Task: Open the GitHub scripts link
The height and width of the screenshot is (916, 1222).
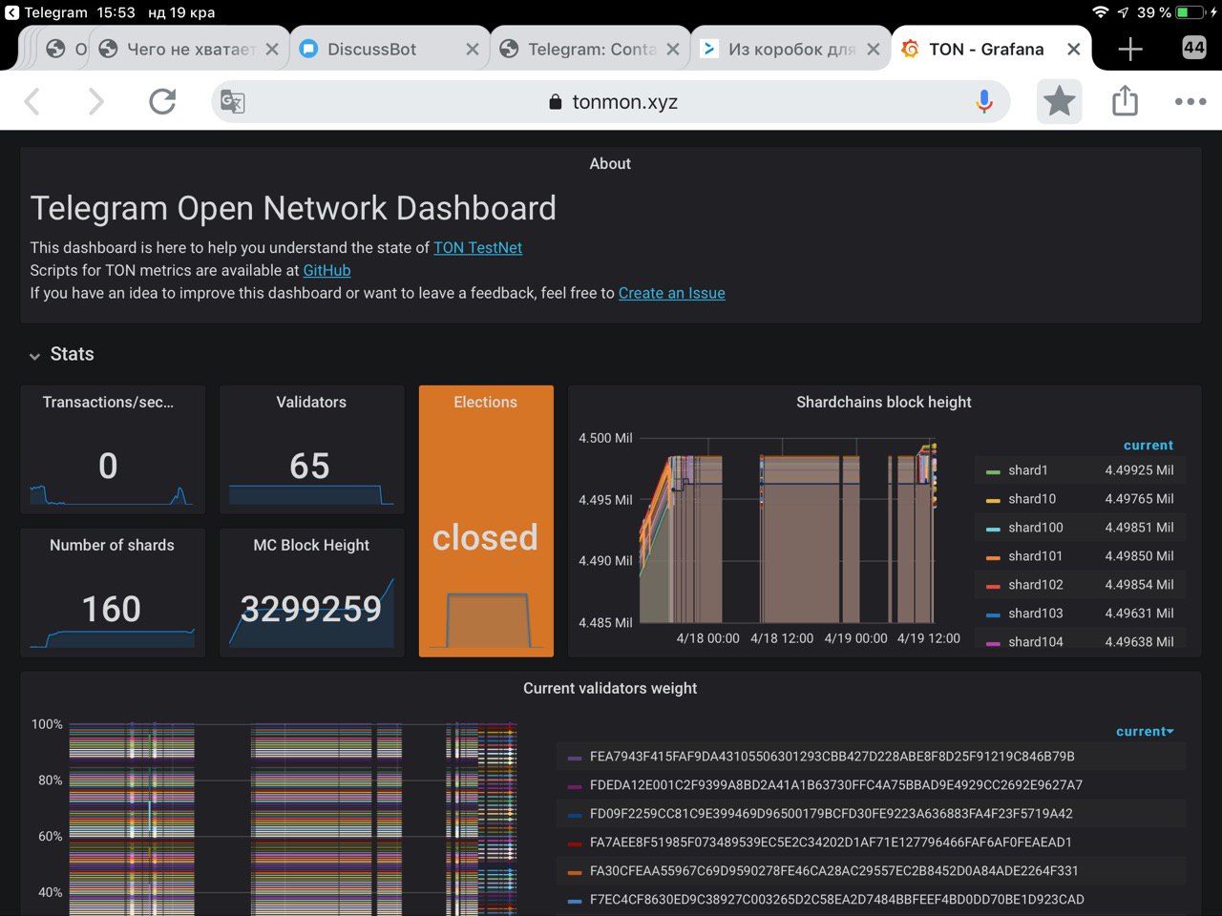Action: click(x=327, y=270)
